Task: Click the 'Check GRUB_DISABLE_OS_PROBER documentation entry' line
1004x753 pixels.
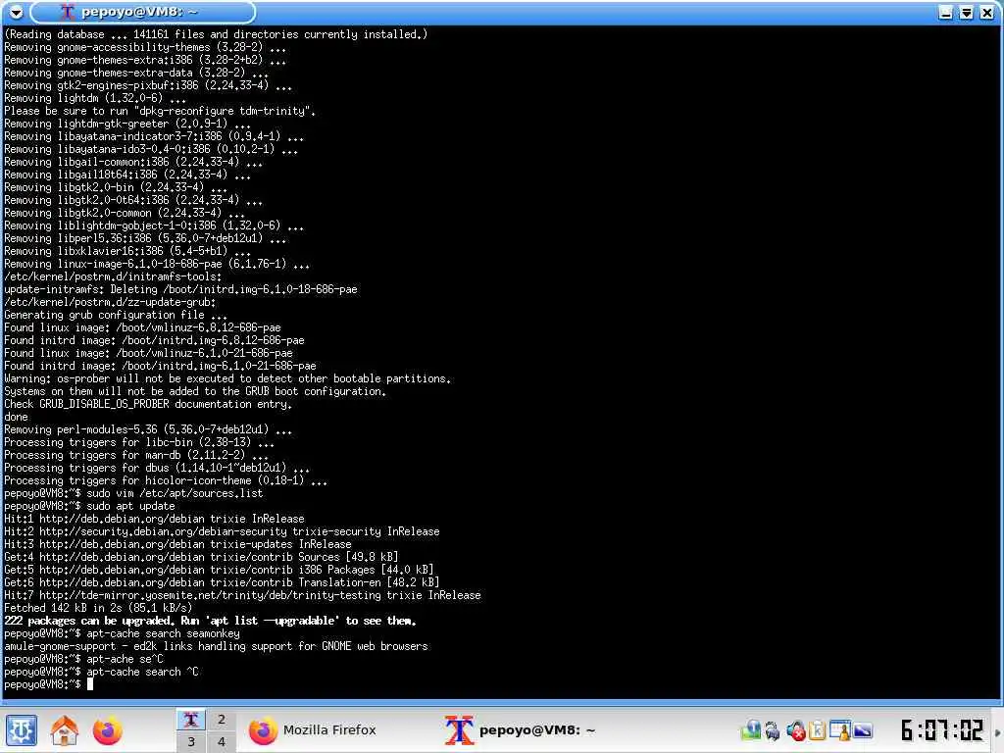Action: pyautogui.click(x=148, y=404)
